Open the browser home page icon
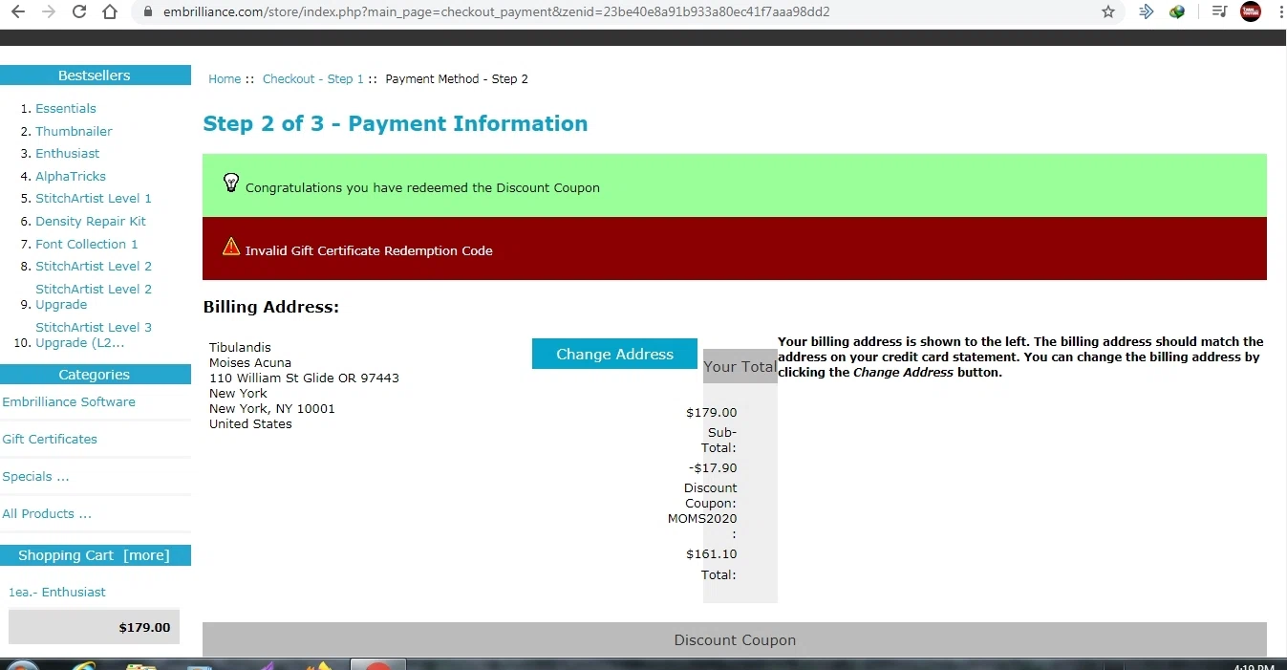 [x=110, y=12]
